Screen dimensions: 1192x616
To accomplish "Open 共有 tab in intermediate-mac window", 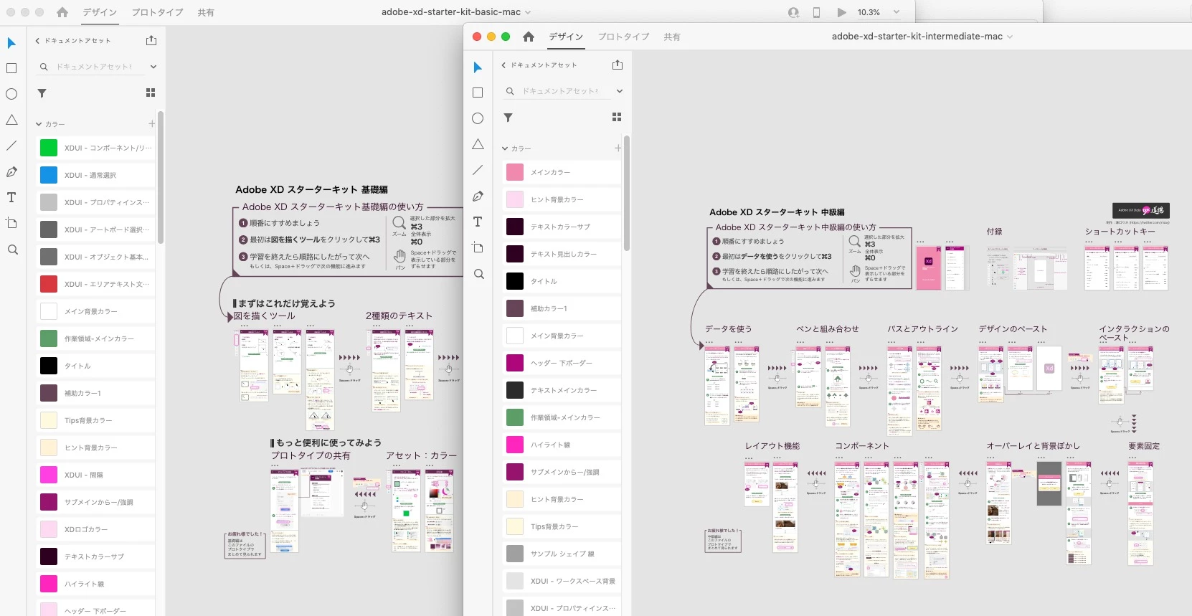I will 672,37.
